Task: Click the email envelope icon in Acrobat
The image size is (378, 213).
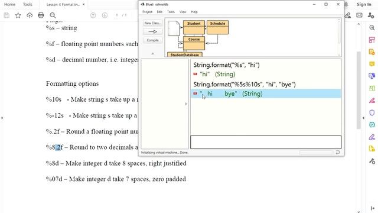Action: (x=359, y=15)
